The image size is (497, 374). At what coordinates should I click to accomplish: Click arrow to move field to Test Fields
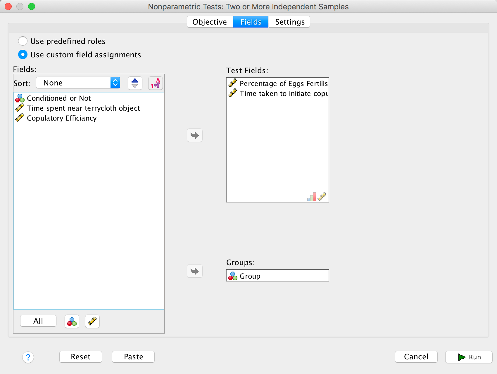[195, 135]
